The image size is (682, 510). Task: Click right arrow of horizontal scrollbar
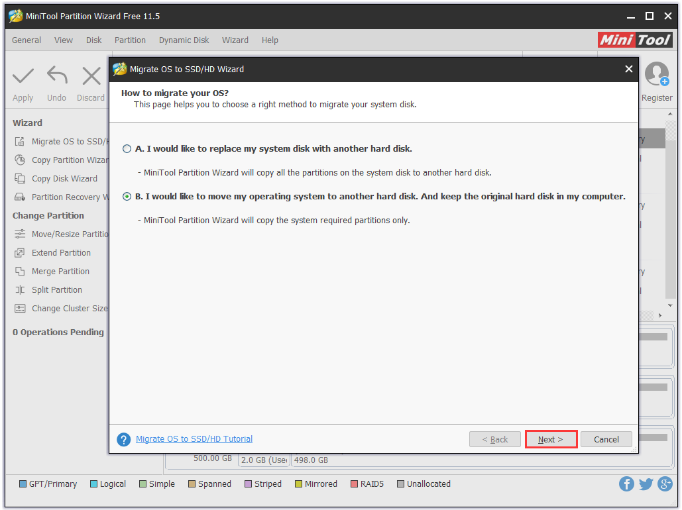pyautogui.click(x=660, y=315)
